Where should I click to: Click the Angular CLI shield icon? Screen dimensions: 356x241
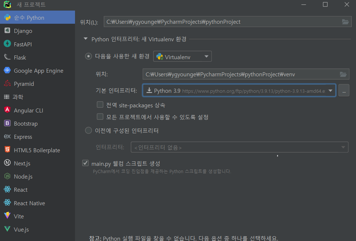click(7, 110)
